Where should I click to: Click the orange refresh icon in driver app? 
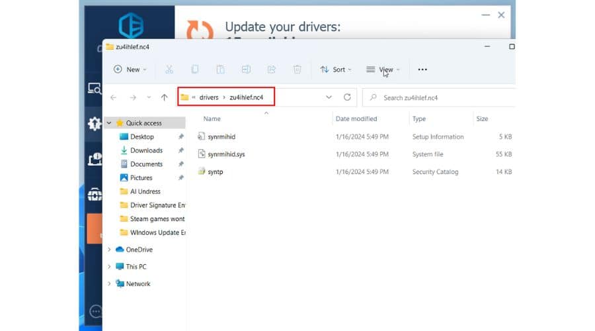point(200,30)
